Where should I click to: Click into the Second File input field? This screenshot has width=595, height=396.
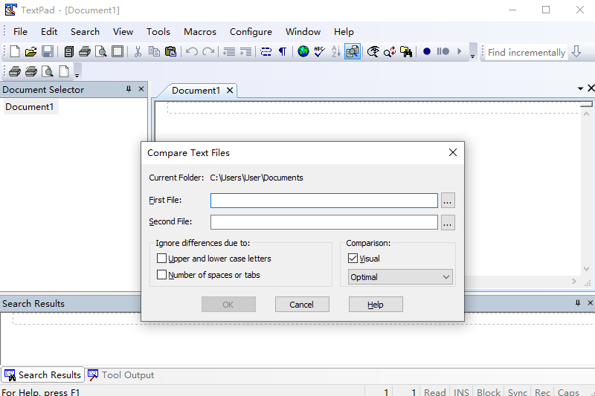(324, 222)
